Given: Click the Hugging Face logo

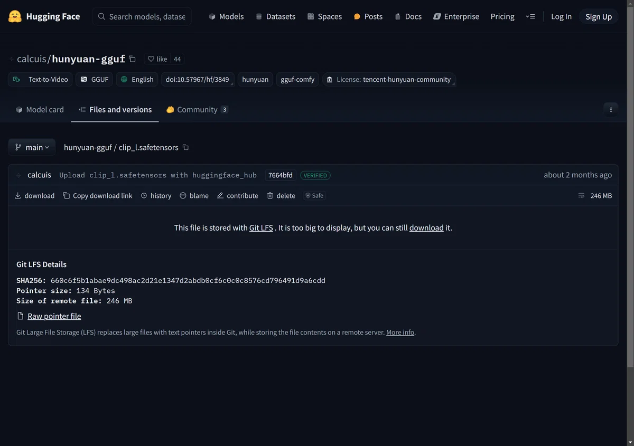Looking at the screenshot, I should 44,16.
